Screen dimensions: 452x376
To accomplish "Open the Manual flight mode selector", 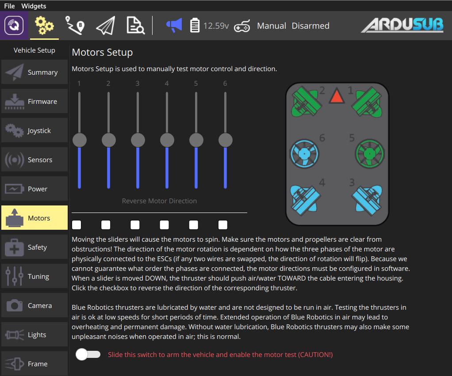I will coord(272,26).
